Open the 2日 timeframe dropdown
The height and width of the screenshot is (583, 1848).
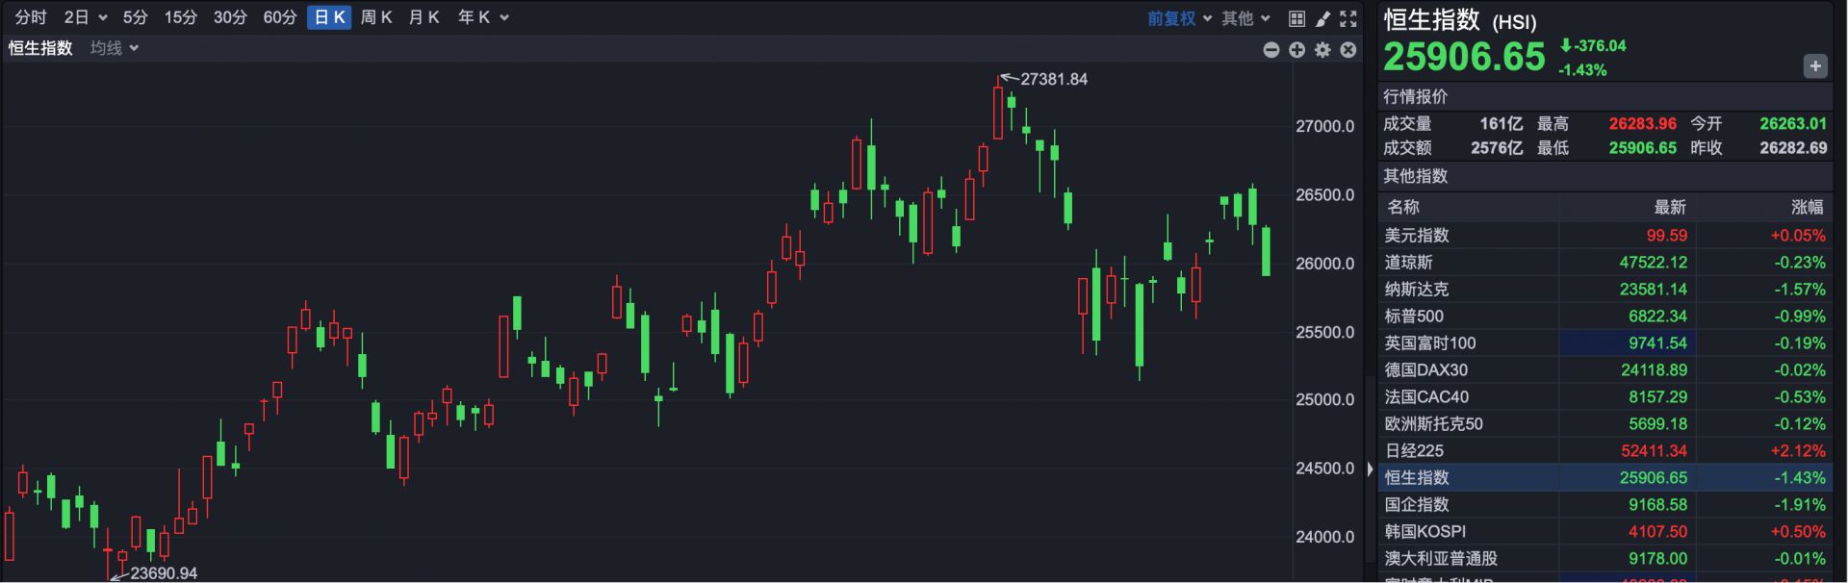[x=85, y=17]
